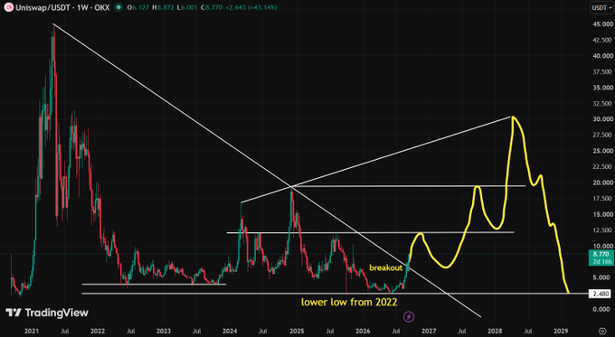
Task: Click the 2029 time axis label
Action: pyautogui.click(x=562, y=331)
